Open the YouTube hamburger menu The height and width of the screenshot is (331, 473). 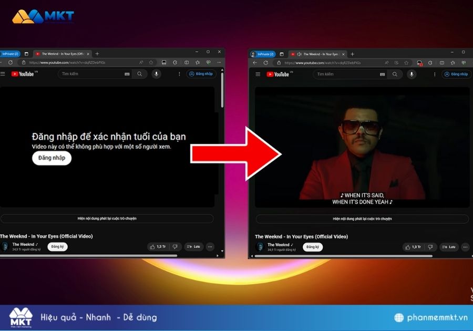click(x=258, y=74)
